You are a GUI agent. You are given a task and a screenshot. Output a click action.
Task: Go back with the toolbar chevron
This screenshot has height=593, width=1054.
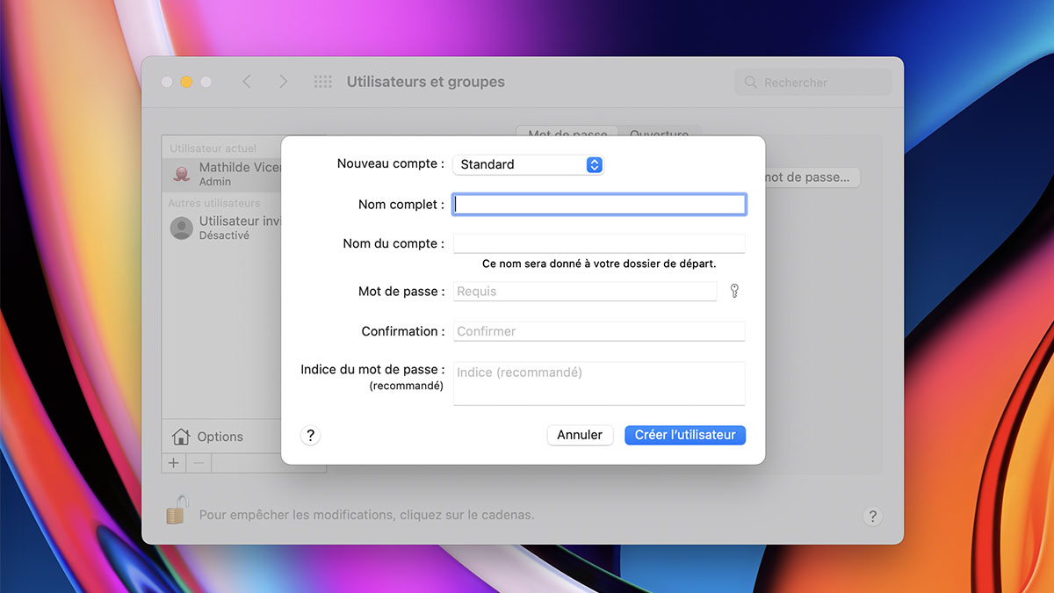(247, 82)
